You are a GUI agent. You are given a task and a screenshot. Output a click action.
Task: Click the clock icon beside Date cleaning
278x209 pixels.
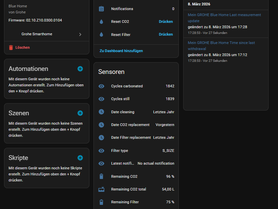click(101, 112)
